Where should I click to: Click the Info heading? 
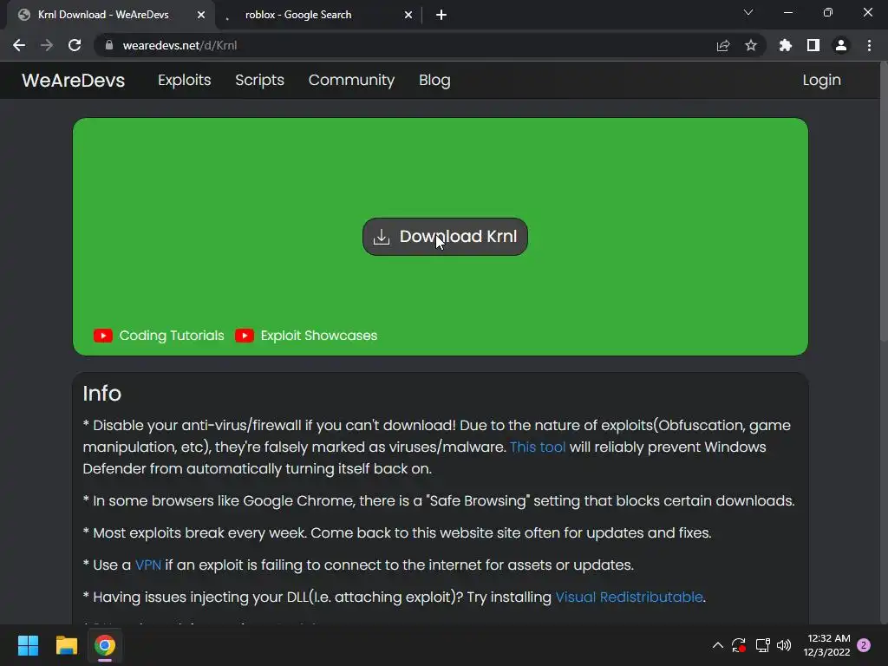[x=102, y=393]
